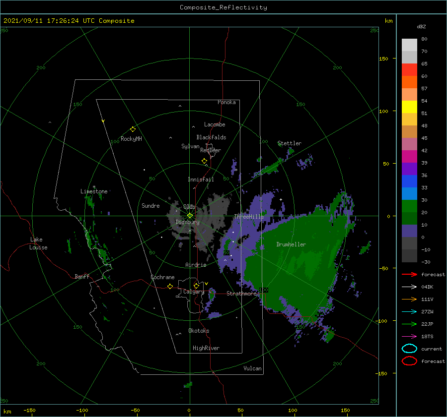Click the Limestone label

click(x=94, y=191)
